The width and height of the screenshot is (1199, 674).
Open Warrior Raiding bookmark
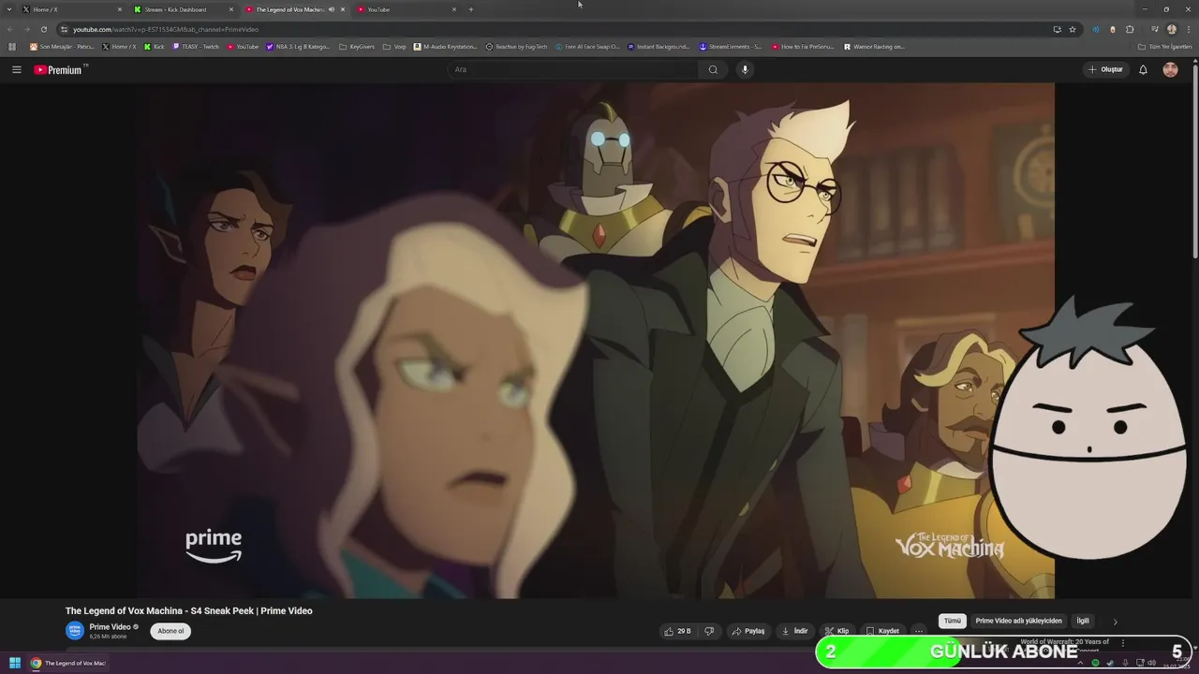point(874,46)
